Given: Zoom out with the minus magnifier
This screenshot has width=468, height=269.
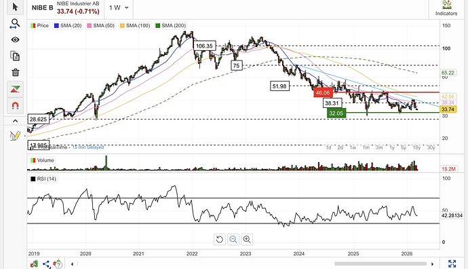Looking at the screenshot, I should point(233,239).
